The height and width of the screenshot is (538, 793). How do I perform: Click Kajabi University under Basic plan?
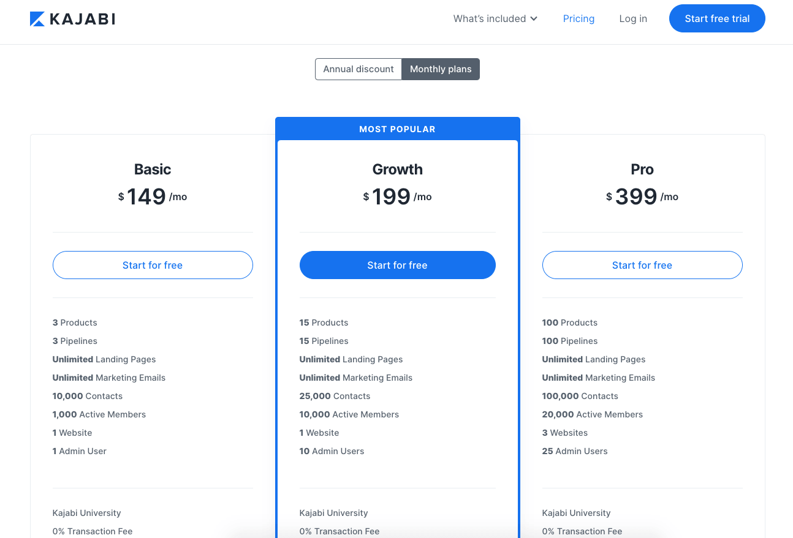pyautogui.click(x=87, y=513)
